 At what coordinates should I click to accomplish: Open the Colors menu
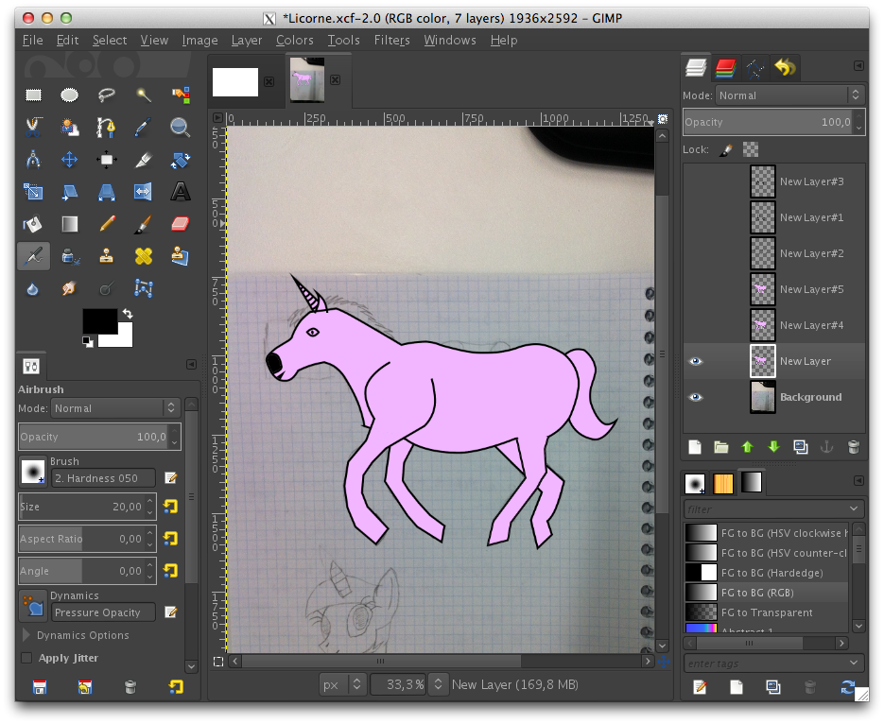pyautogui.click(x=294, y=41)
